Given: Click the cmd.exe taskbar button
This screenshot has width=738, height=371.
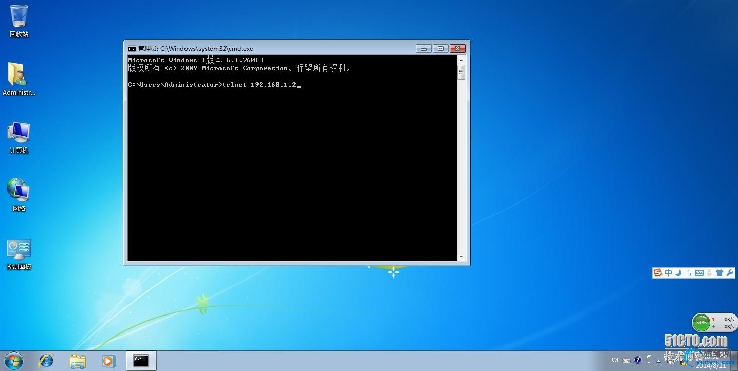Looking at the screenshot, I should [141, 361].
